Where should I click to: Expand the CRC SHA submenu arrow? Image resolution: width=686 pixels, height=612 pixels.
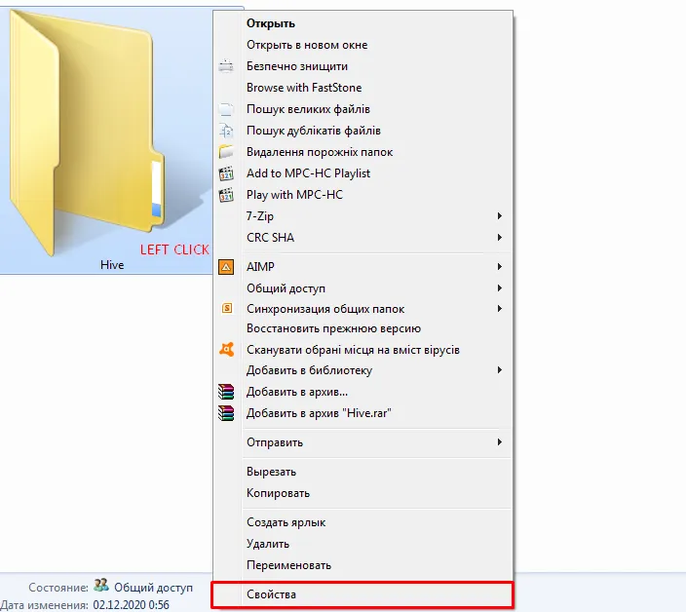coord(499,238)
